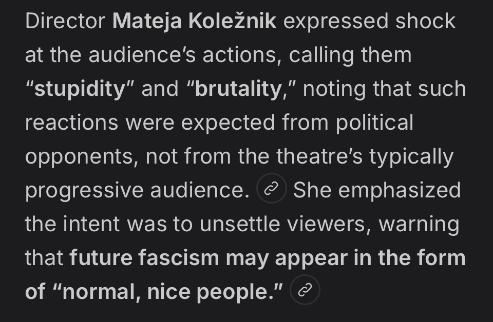This screenshot has height=322, width=493.
Task: Click the phrase "noting that such"
Action: point(385,89)
